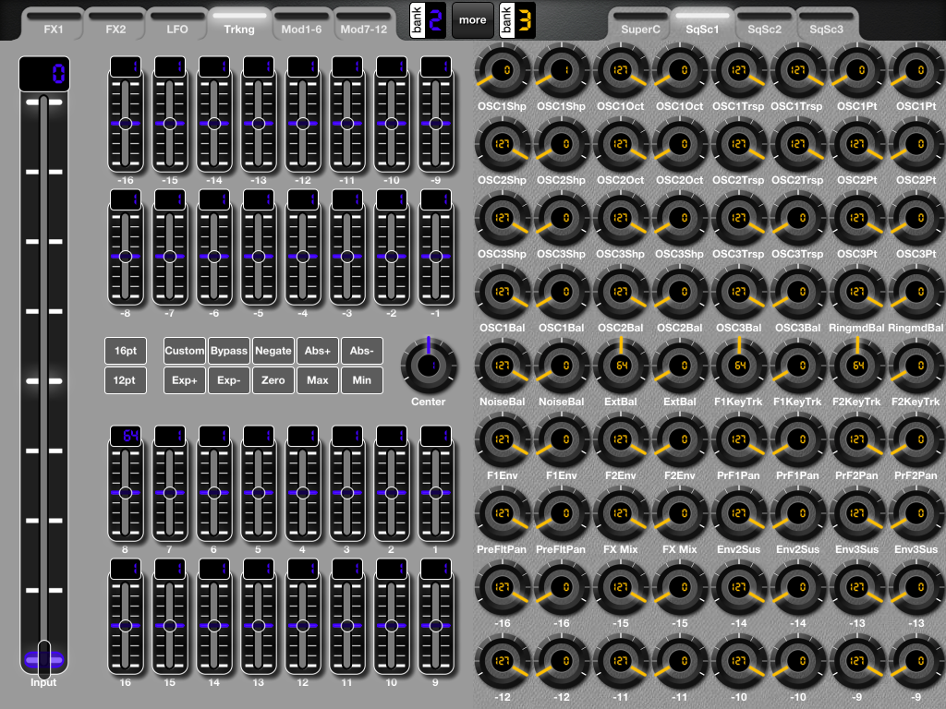Choose the Abs- curve preset
Image resolution: width=946 pixels, height=709 pixels.
click(362, 351)
